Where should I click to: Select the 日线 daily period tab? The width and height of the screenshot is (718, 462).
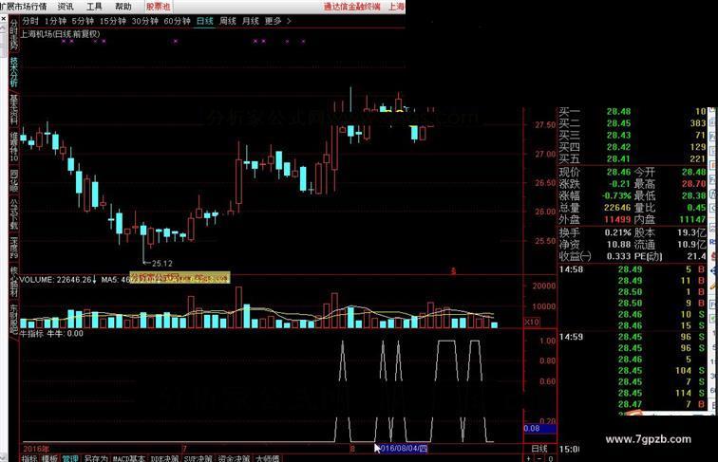pyautogui.click(x=205, y=21)
